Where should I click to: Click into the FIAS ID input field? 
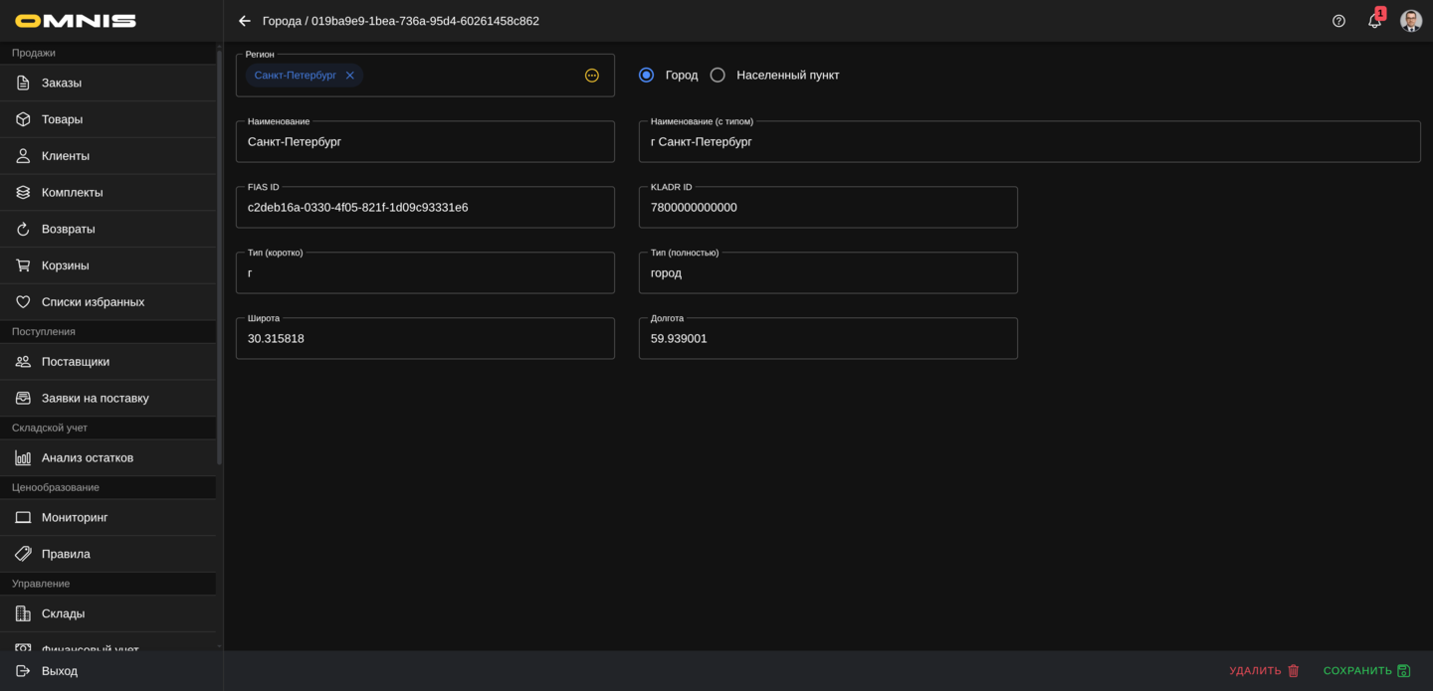tap(425, 208)
